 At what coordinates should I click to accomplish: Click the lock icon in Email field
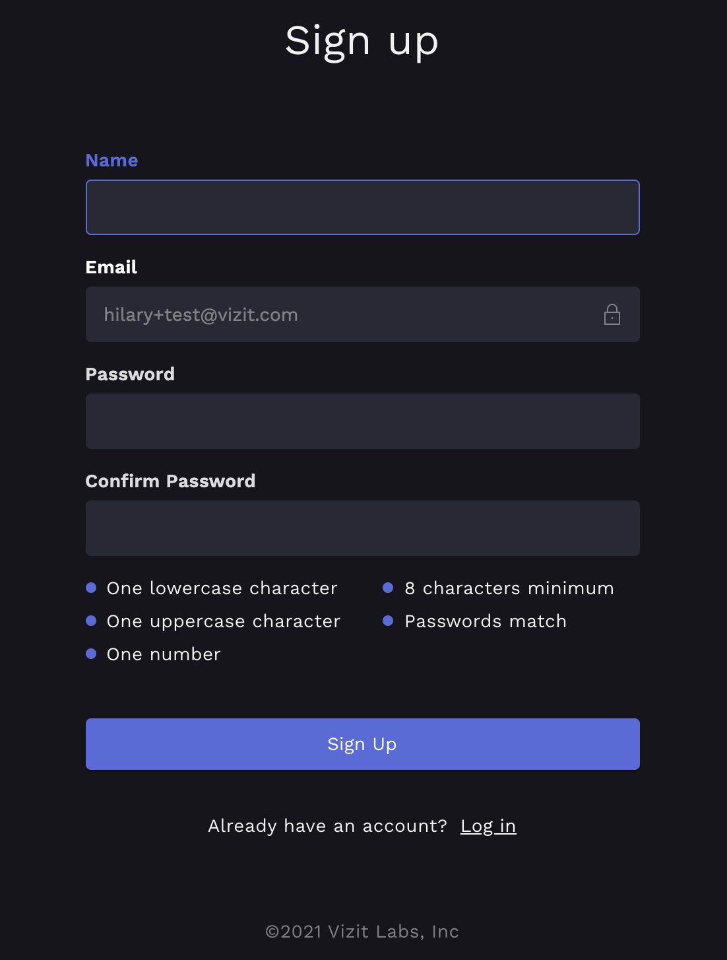pos(612,314)
